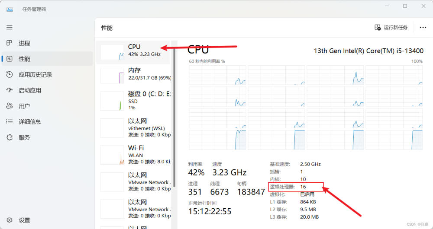This screenshot has width=433, height=229.
Task: Click the handle count 183847
Action: (x=251, y=192)
